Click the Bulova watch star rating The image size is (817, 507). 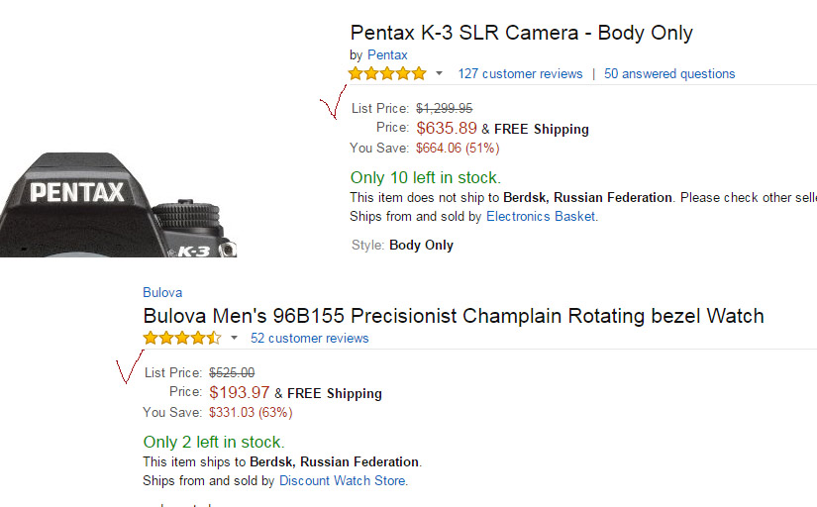(182, 339)
